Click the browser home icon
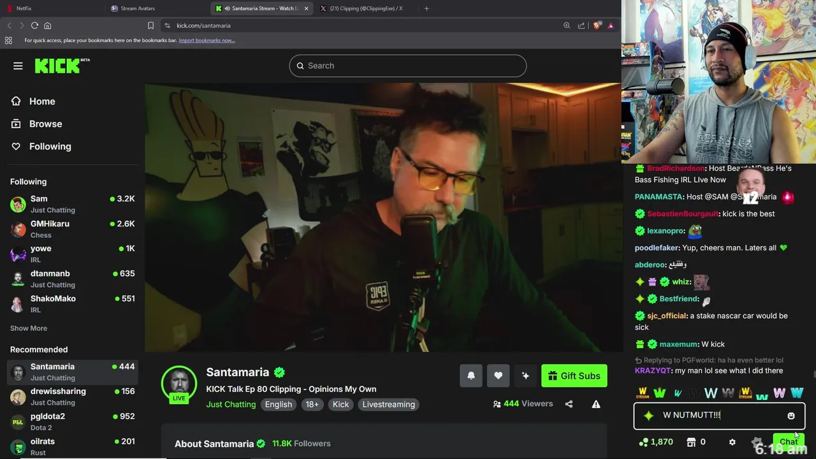 coord(47,25)
